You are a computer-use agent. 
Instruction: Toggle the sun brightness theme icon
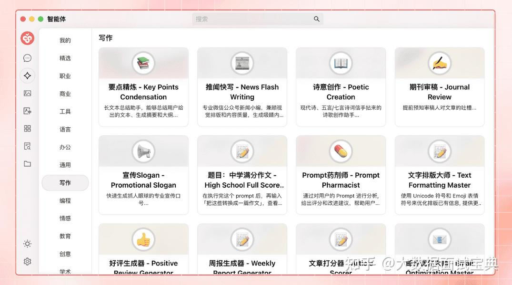pyautogui.click(x=28, y=244)
